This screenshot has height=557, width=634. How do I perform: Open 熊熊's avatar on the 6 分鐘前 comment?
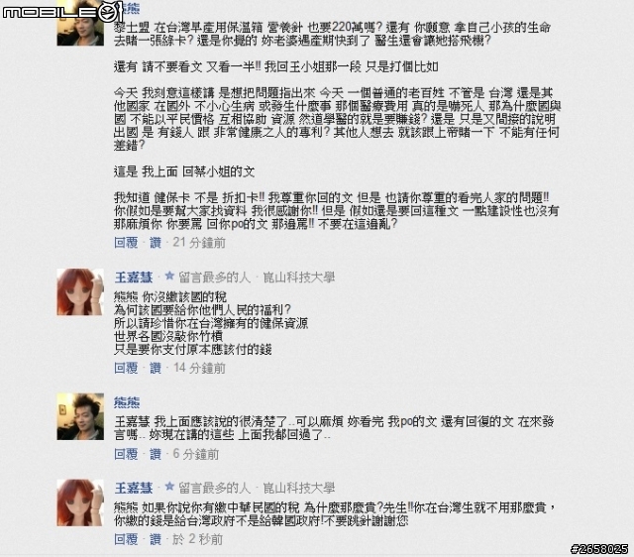[x=80, y=416]
